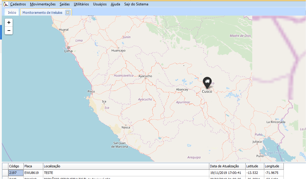Click the longitude value -71.9675
306x179 pixels.
tap(274, 173)
